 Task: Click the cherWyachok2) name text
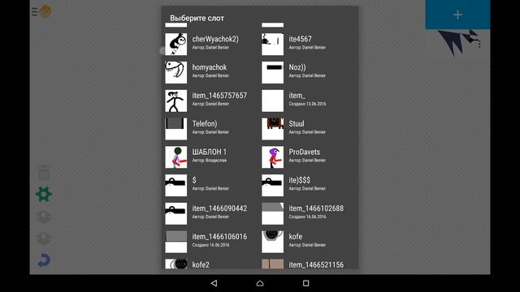pos(215,39)
